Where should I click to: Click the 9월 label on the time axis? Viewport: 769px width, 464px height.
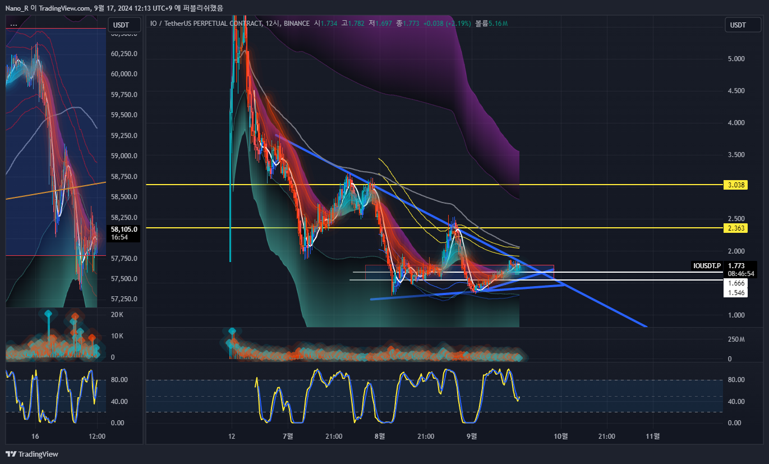[472, 436]
